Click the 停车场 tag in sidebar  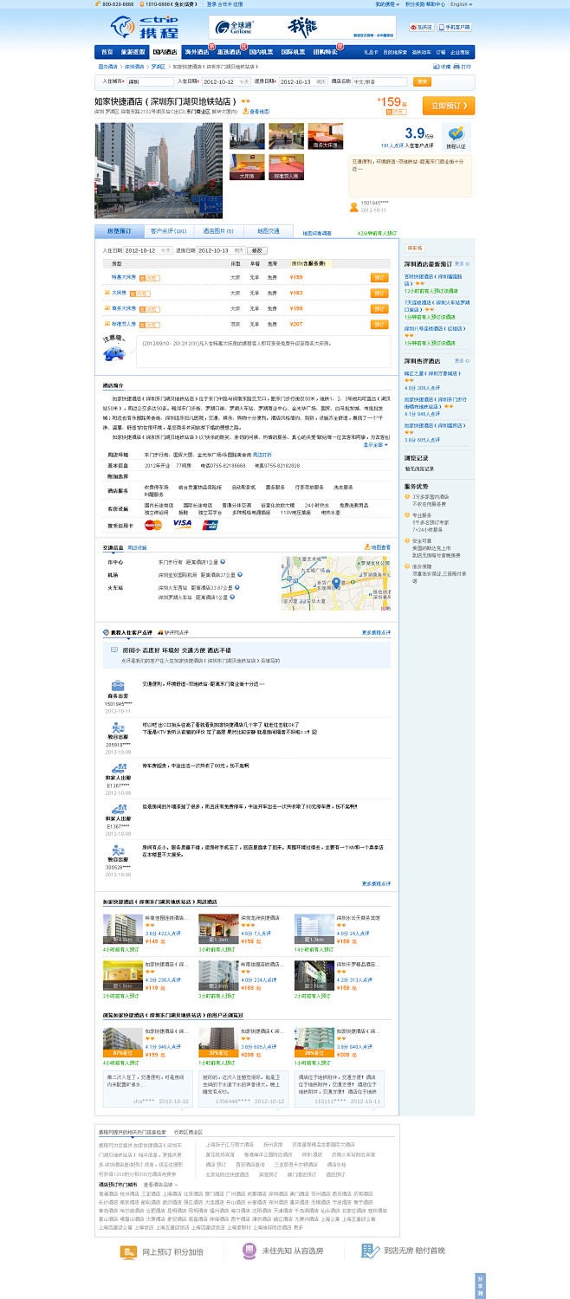415,248
